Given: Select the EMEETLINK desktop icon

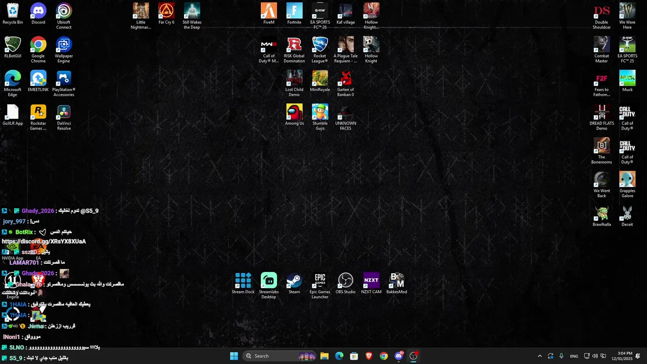Looking at the screenshot, I should [x=38, y=81].
